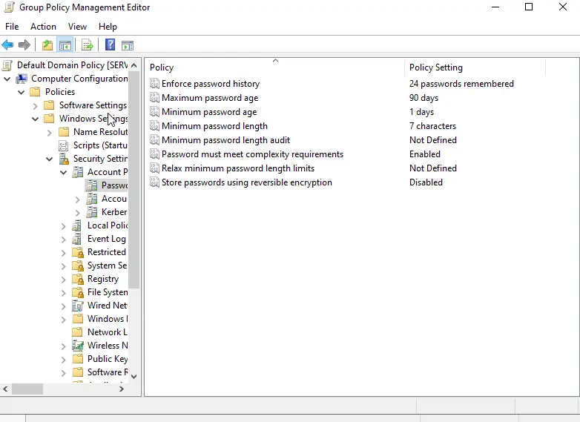The height and width of the screenshot is (422, 580).
Task: Select the Wireless Network tree node icon
Action: pyautogui.click(x=78, y=346)
